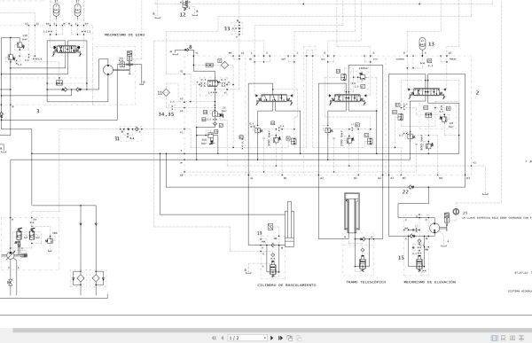532x343 pixels.
Task: Click the MECANISMO DE ELEVACION label
Action: (429, 282)
